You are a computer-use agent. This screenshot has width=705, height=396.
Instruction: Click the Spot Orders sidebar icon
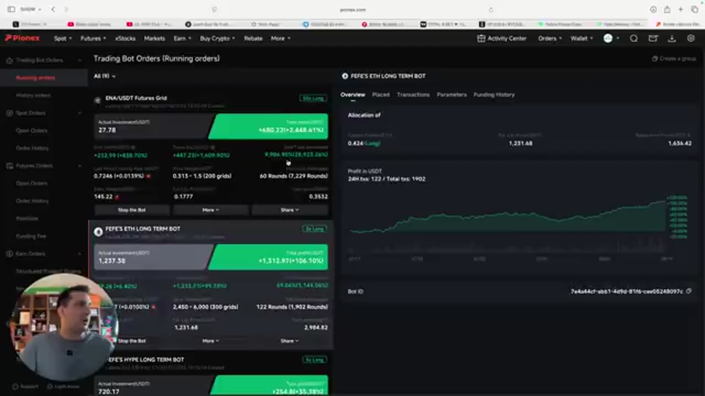(x=9, y=113)
